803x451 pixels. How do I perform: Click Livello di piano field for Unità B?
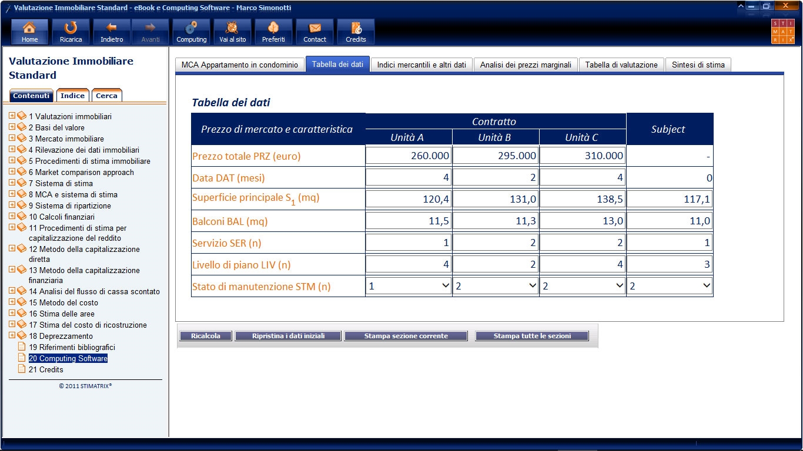496,264
